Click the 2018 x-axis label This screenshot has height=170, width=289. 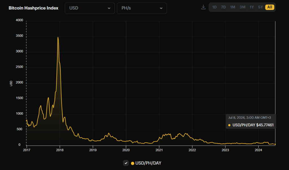pyautogui.click(x=60, y=150)
